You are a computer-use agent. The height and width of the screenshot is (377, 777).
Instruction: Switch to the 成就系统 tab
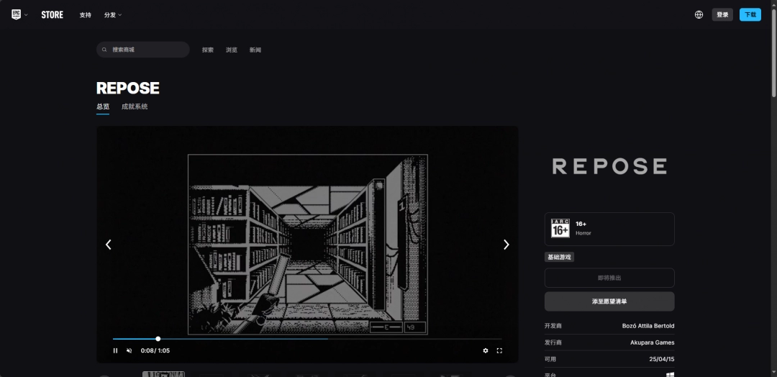pos(135,106)
